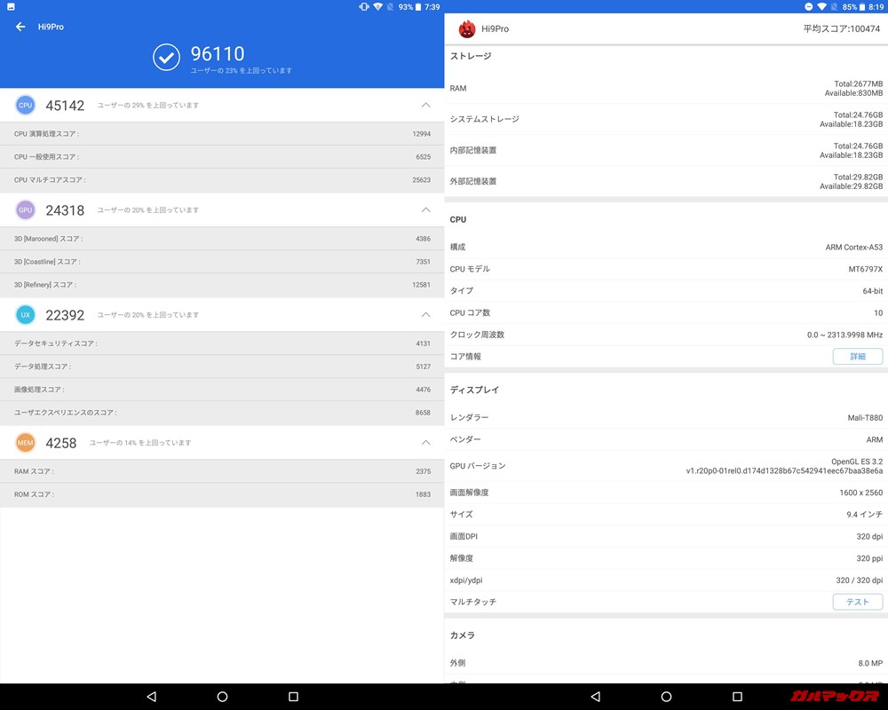Select the RAM スコア row
This screenshot has width=888, height=710.
222,471
